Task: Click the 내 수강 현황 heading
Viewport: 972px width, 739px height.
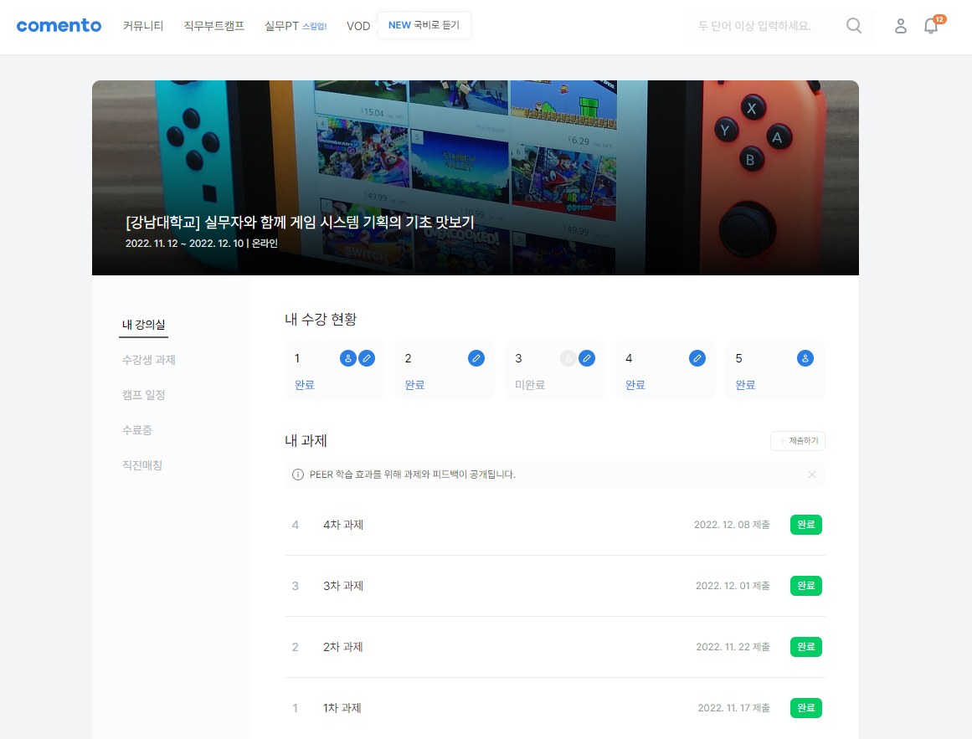Action: [321, 320]
